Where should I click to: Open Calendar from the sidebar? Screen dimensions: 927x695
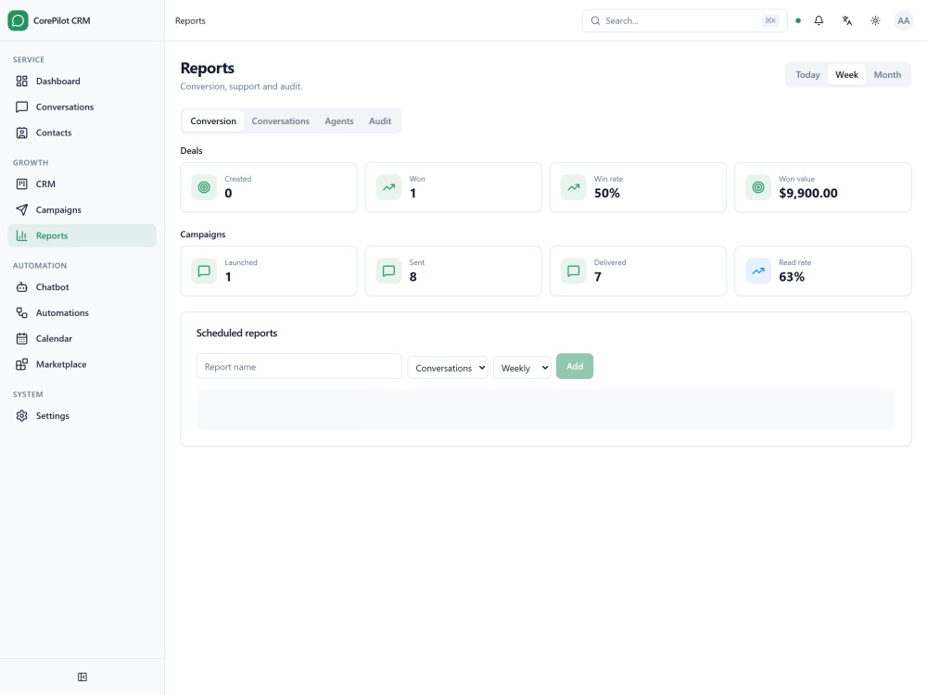click(82, 338)
